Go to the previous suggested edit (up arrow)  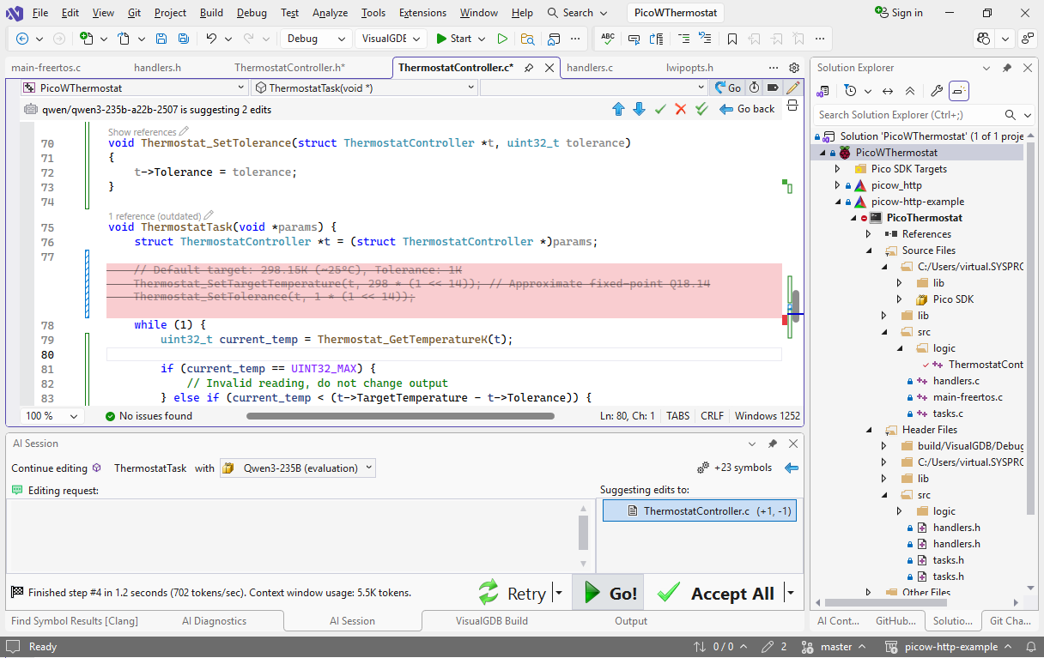(618, 109)
